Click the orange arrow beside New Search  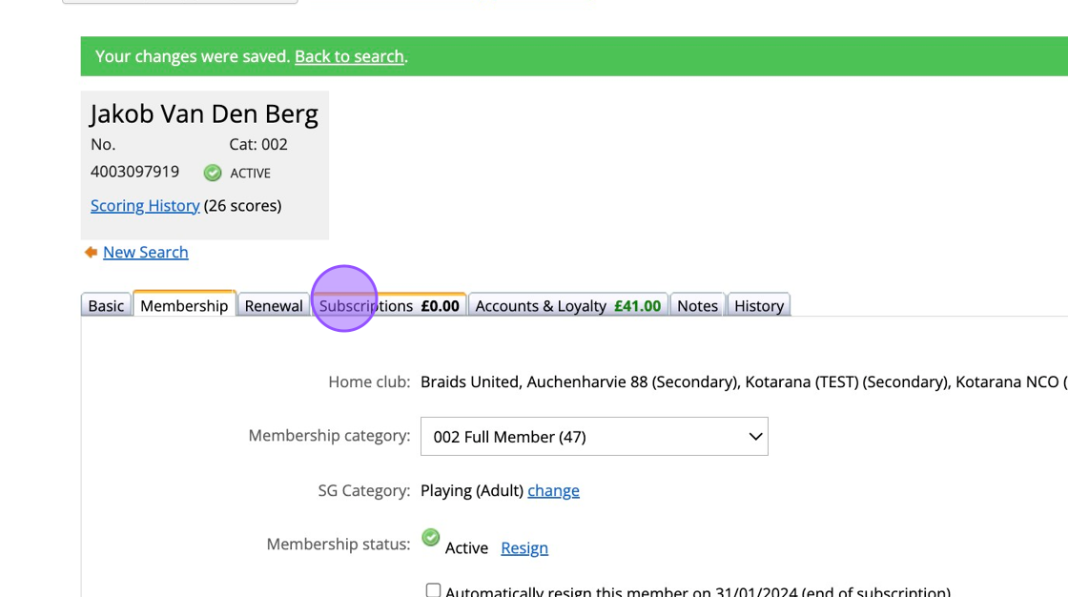(91, 253)
